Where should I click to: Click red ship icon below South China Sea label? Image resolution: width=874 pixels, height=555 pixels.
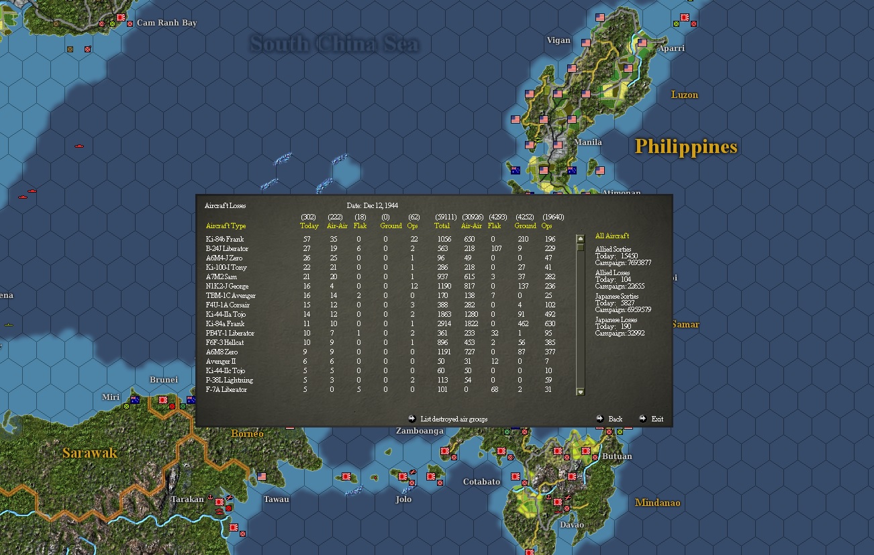click(x=79, y=146)
